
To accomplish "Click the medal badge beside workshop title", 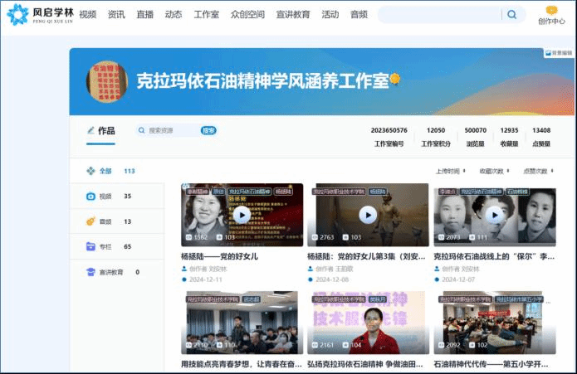I will (395, 80).
